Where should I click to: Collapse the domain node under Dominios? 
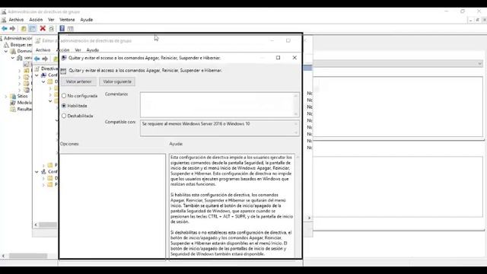pyautogui.click(x=13, y=58)
